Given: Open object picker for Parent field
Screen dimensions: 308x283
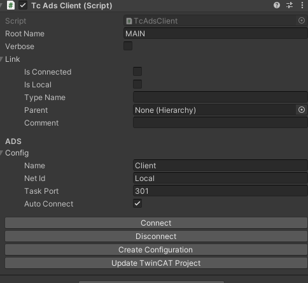Looking at the screenshot, I should pyautogui.click(x=302, y=110).
